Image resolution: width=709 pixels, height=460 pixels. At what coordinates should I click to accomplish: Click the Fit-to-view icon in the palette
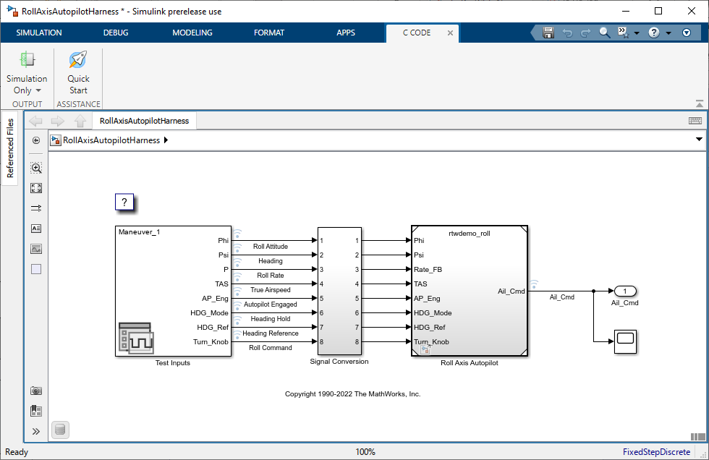click(35, 187)
